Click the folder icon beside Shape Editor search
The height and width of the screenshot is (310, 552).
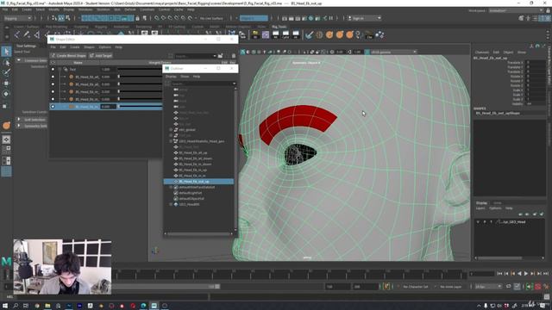coord(221,55)
